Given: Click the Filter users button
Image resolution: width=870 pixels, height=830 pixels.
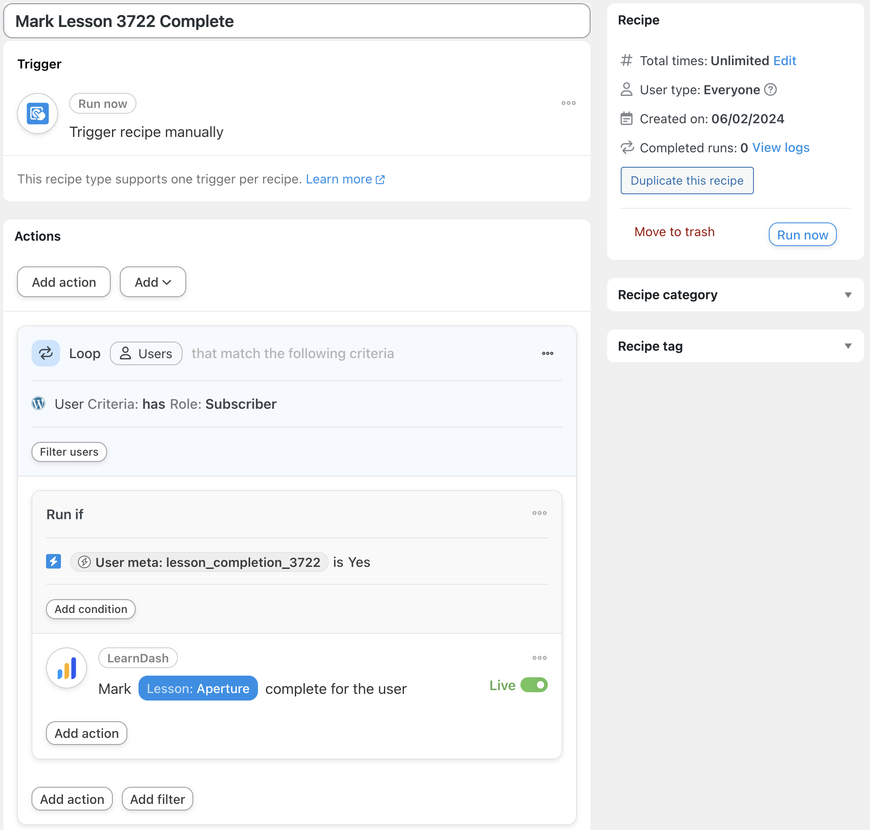Looking at the screenshot, I should 69,452.
